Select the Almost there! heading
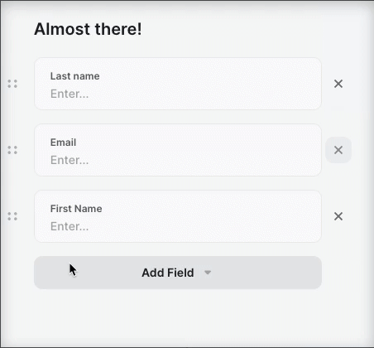 [88, 29]
